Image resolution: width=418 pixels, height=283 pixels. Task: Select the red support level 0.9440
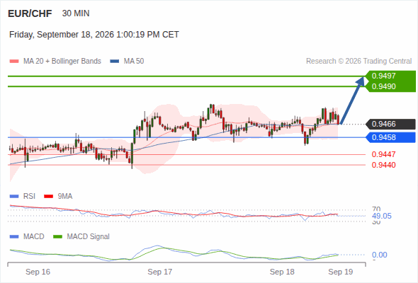click(383, 165)
